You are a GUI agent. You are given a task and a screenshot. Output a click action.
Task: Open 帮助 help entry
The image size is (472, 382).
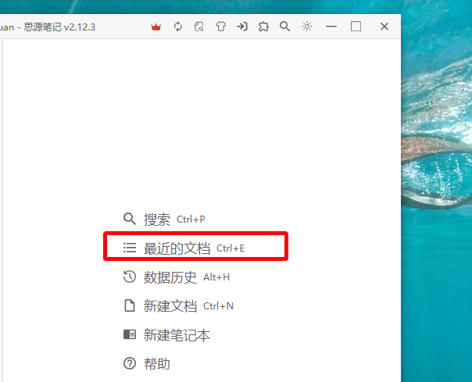[147, 363]
